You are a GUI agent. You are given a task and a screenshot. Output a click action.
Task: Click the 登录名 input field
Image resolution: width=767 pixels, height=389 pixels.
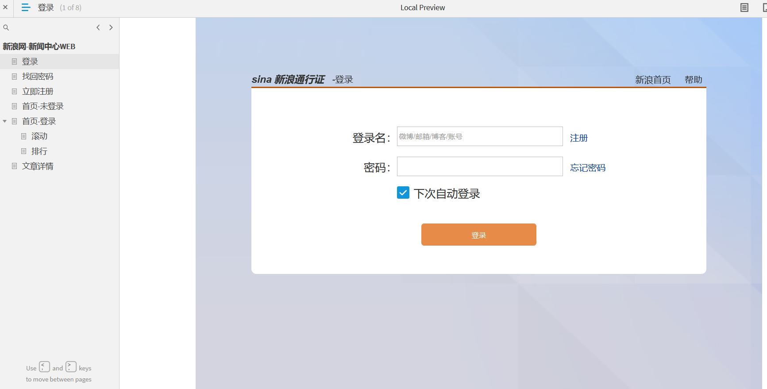(480, 136)
